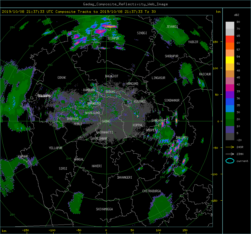Viewport: 251px width, 234px height.
Task: Click the BADAMI city label
Action: coord(110,92)
